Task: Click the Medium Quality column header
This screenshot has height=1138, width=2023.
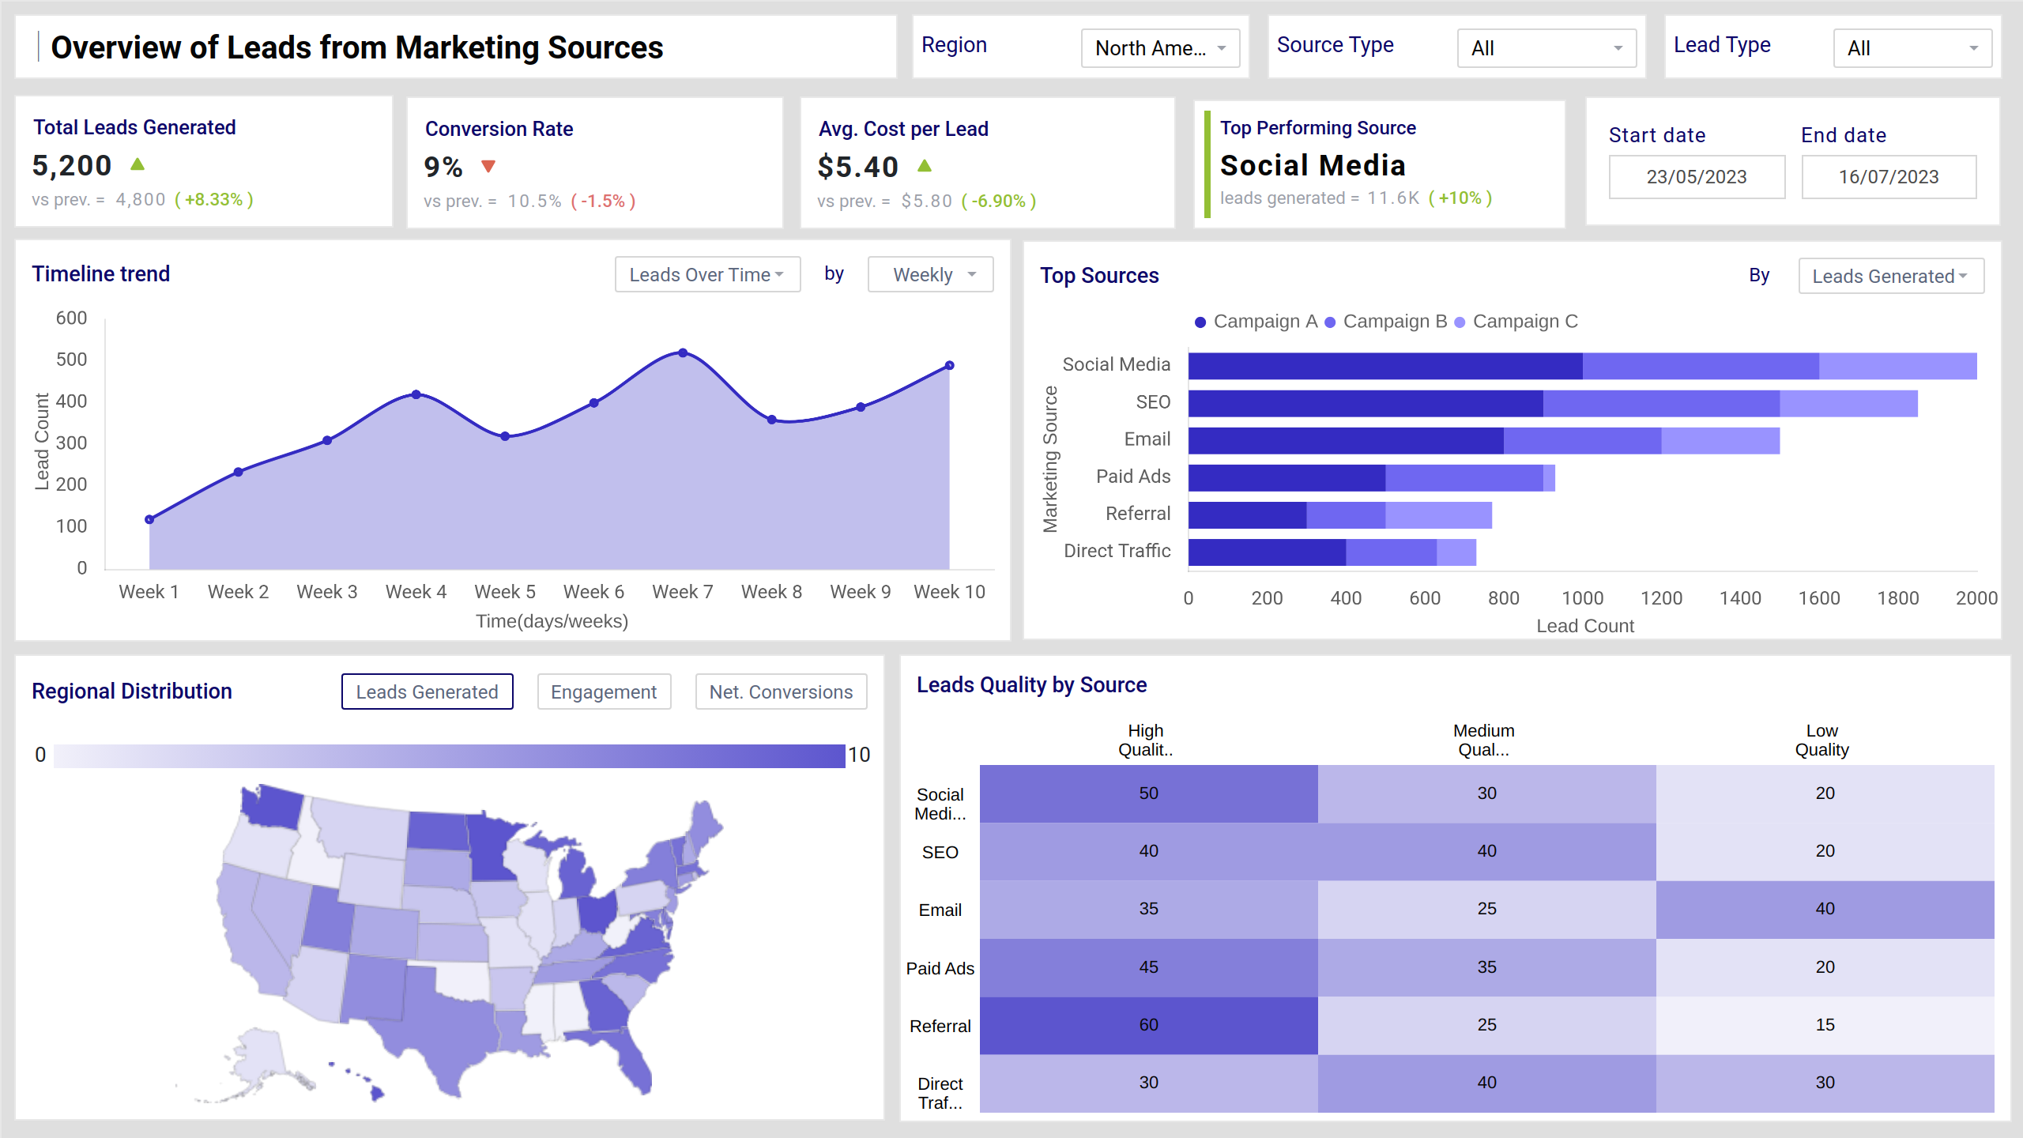Action: tap(1484, 740)
